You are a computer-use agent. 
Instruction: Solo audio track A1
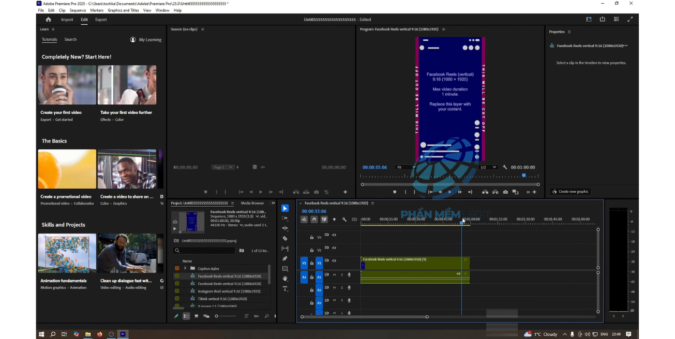click(x=341, y=274)
